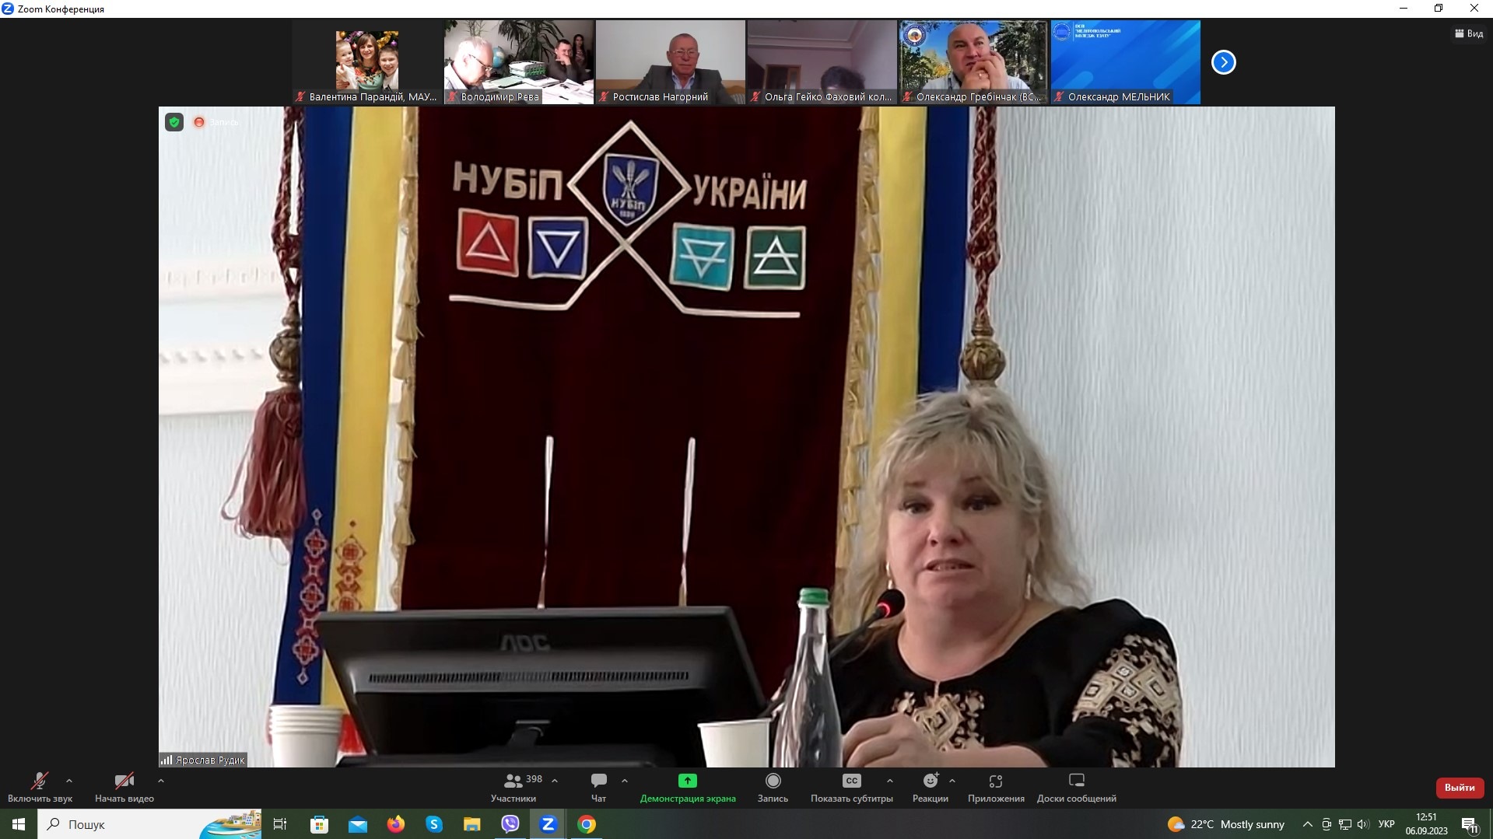Expand subtitles options arrow beside CC
1493x839 pixels.
point(890,781)
